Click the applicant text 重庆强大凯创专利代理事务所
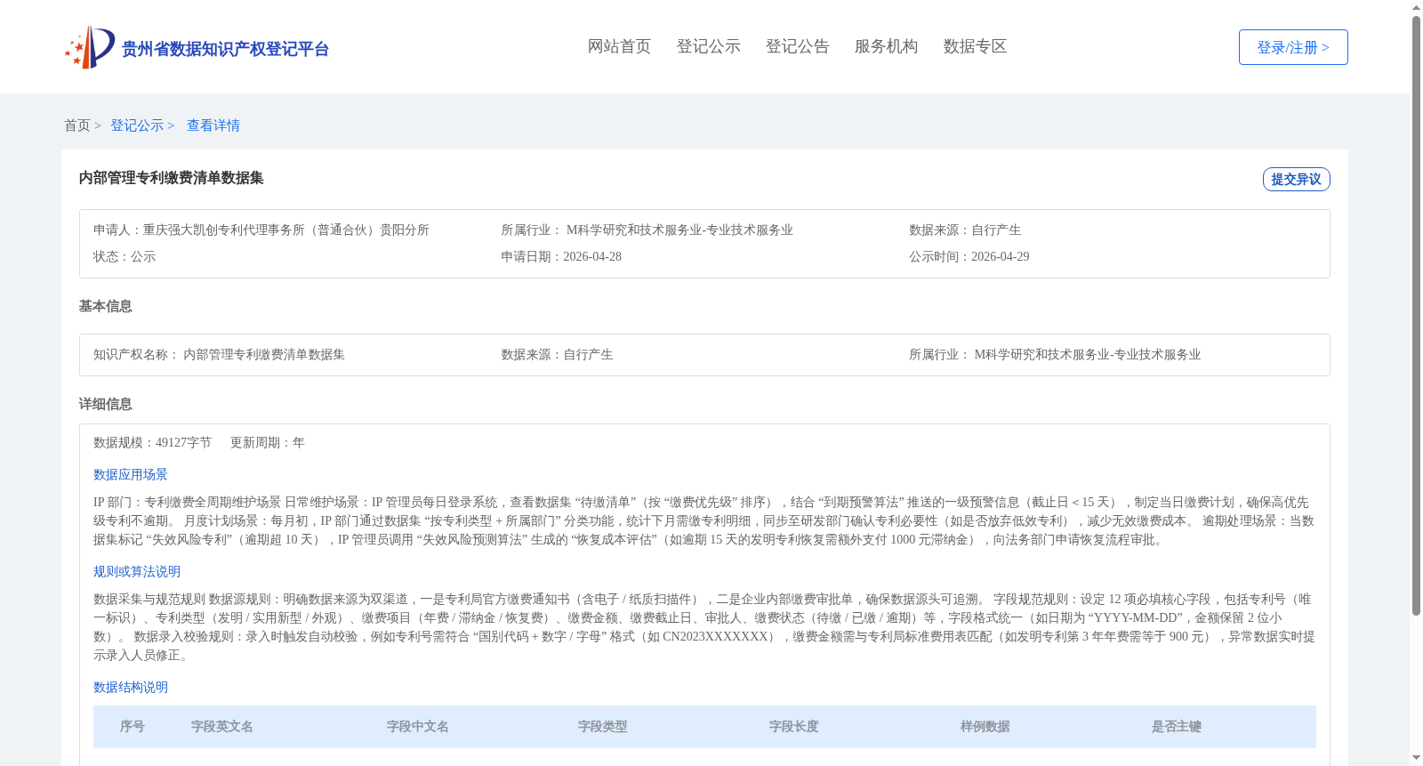This screenshot has width=1423, height=766. 286,230
